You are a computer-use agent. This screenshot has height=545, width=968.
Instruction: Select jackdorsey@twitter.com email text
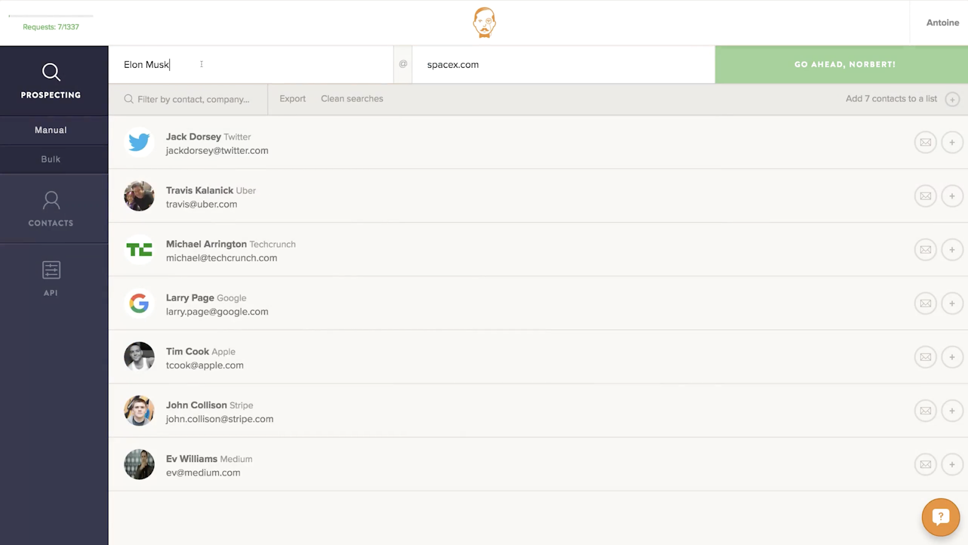pos(217,151)
